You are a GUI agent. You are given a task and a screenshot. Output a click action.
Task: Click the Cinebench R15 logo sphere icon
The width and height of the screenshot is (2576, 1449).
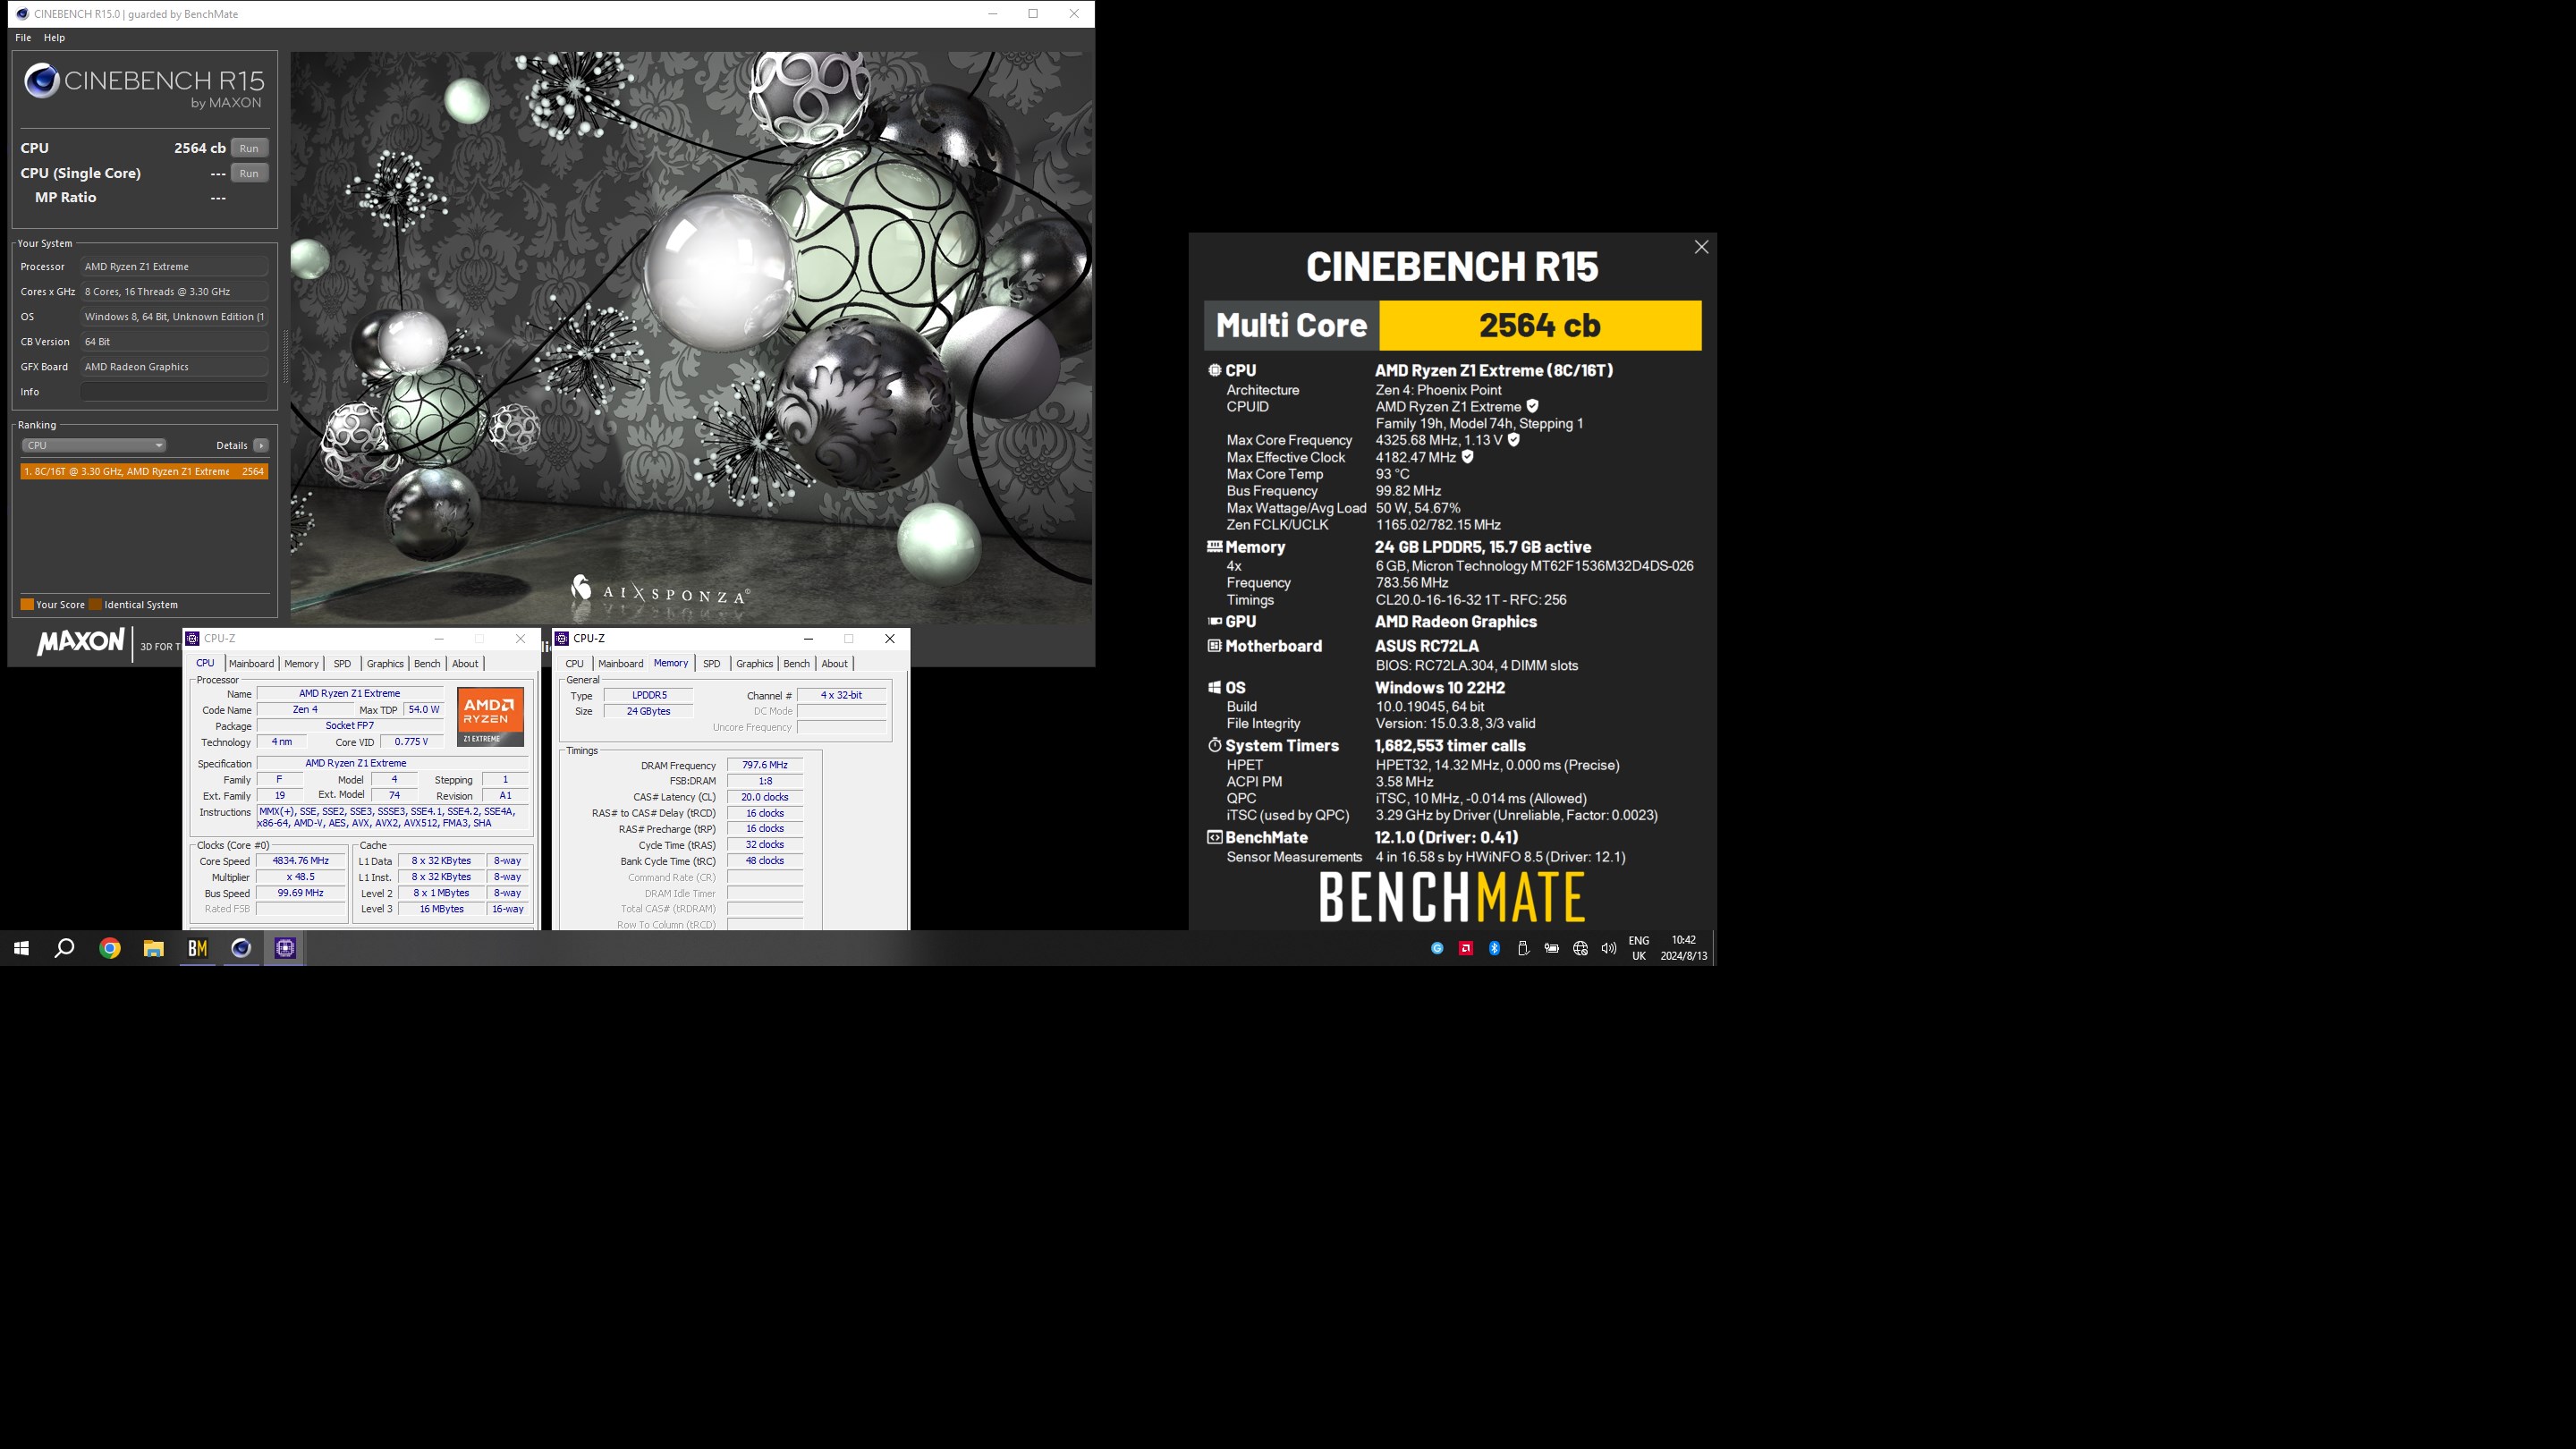(x=41, y=81)
